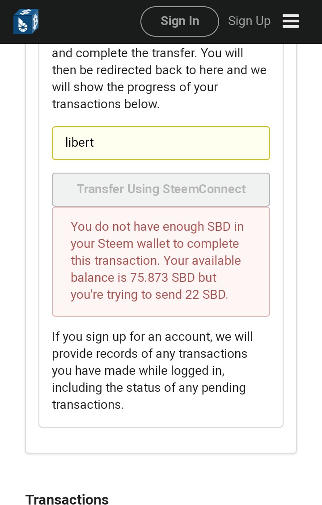
Task: Open the Sign Up link
Action: 249,21
